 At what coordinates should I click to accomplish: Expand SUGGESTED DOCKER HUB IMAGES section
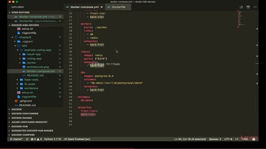pos(32,131)
